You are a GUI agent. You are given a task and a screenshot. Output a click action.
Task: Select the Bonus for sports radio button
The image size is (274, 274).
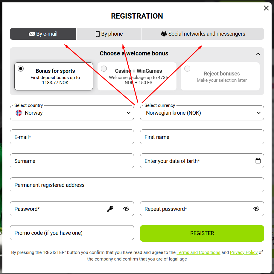coord(21,69)
